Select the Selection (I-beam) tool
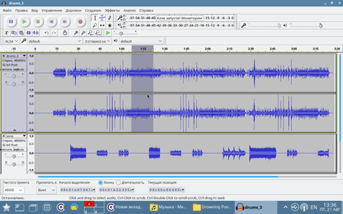Image resolution: width=343 pixels, height=214 pixels. [95, 18]
